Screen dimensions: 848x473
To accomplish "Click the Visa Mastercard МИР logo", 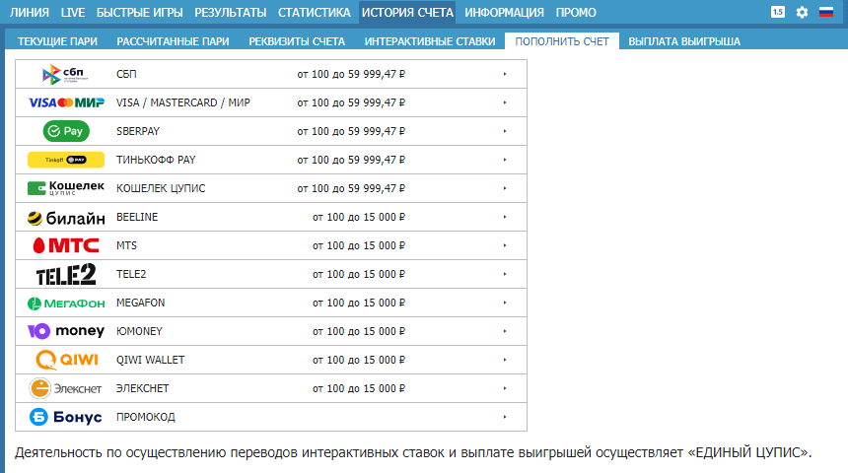I will [66, 102].
